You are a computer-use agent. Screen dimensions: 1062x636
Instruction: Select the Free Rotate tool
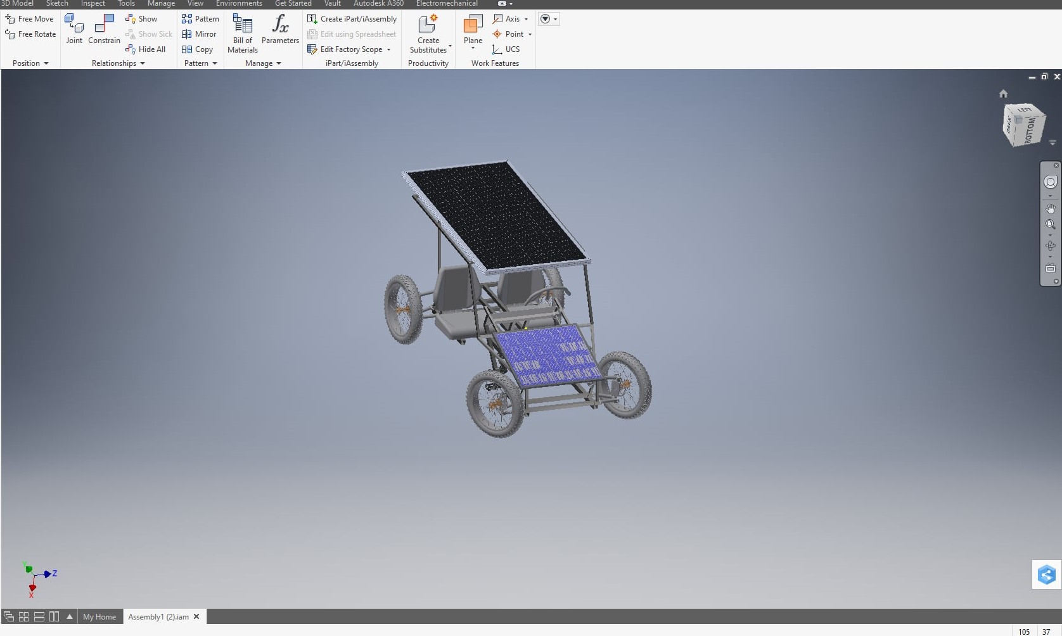pos(30,34)
